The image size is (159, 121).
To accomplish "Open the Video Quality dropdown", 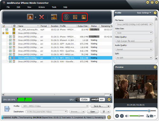I will 134,41.
